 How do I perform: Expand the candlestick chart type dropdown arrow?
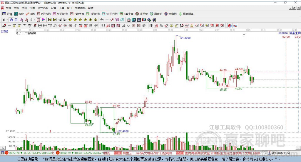pyautogui.click(x=34, y=20)
